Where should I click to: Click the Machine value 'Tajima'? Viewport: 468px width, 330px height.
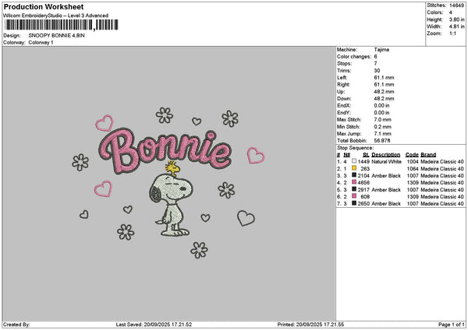[x=381, y=50]
